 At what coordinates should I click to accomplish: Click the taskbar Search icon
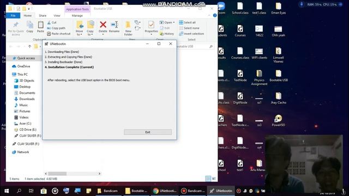tap(19, 191)
